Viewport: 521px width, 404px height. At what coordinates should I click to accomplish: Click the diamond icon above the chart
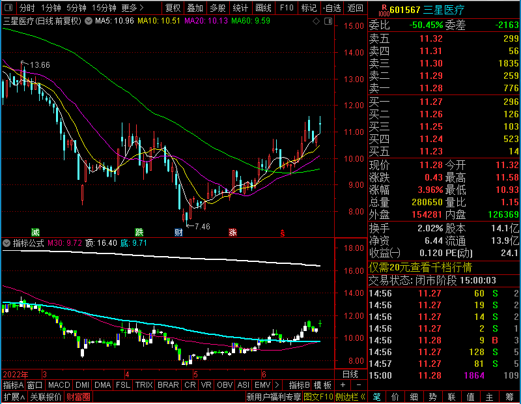316,22
